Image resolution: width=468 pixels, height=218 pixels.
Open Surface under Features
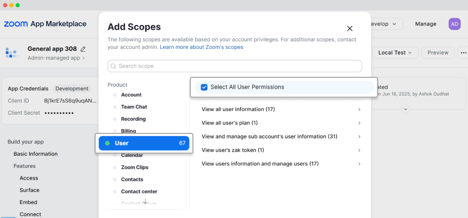30,190
